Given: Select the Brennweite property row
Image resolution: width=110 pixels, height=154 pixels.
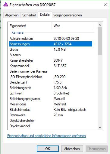Looking at the screenshot, I should [51, 115].
